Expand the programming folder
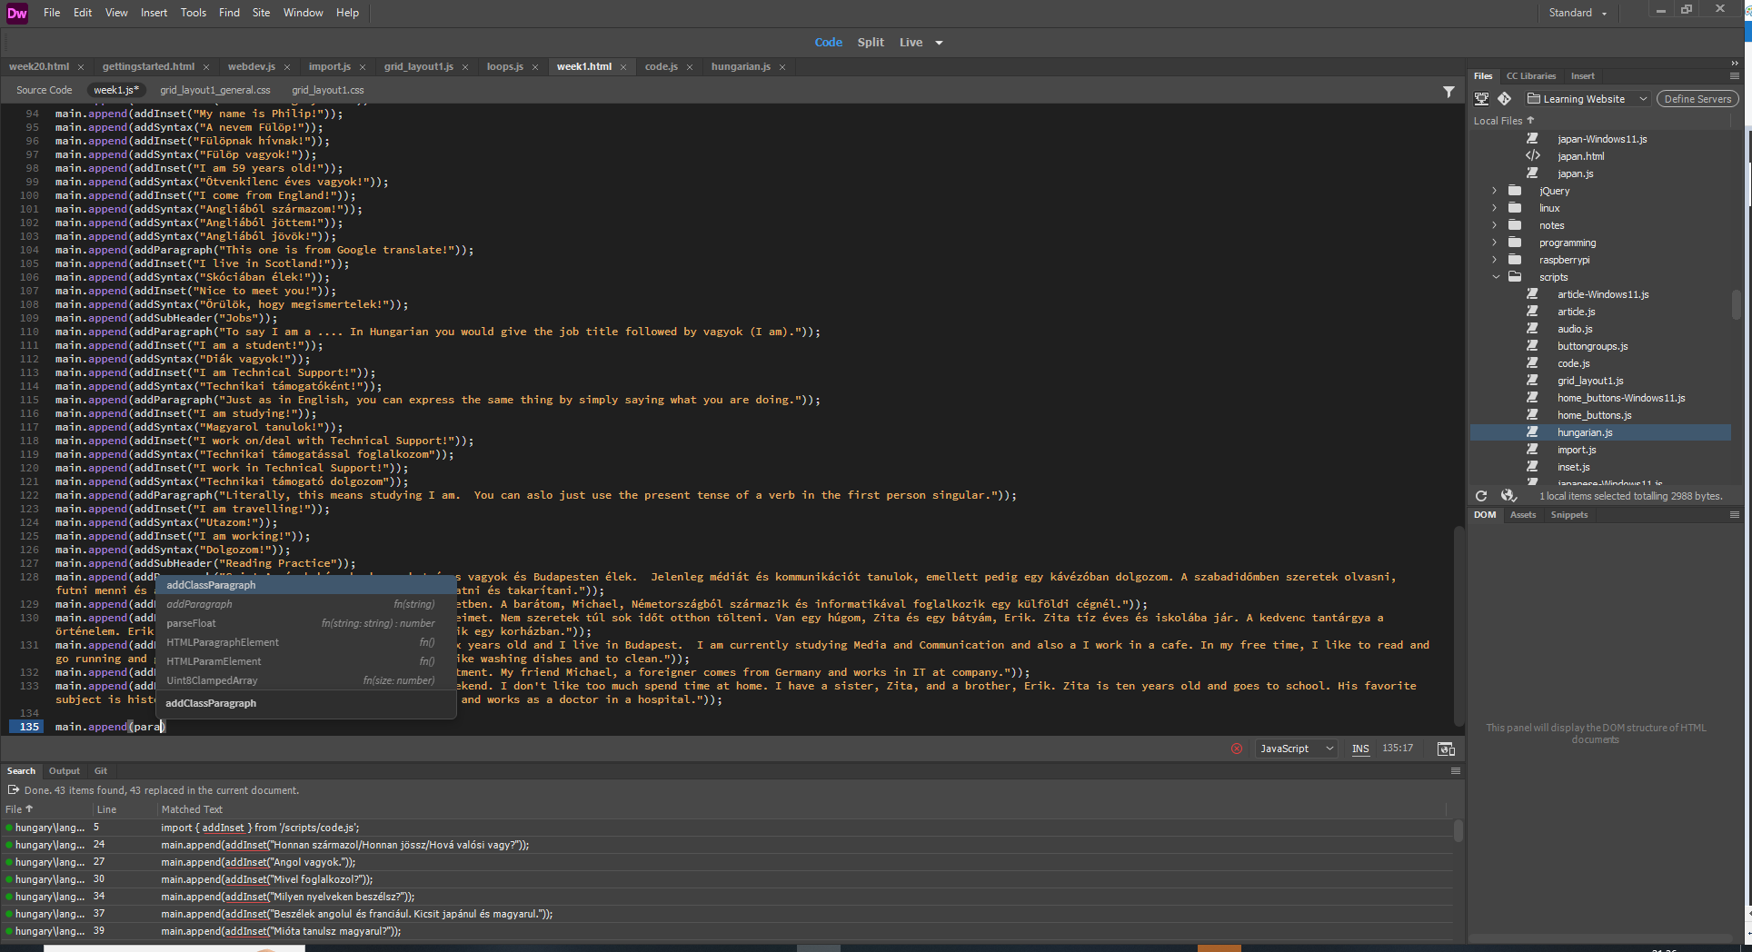This screenshot has width=1752, height=952. (x=1495, y=243)
